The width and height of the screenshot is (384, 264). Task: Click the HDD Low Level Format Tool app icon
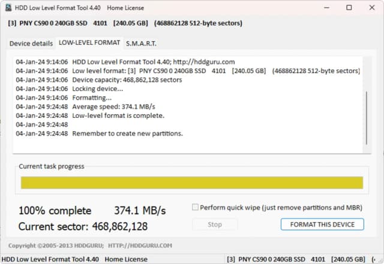tap(8, 8)
